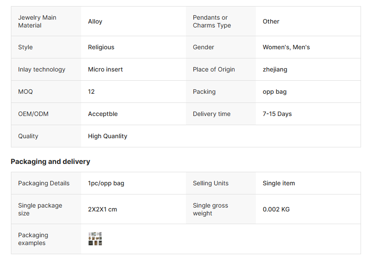Click the 0.002 KG gross weight value
Image resolution: width=368 pixels, height=259 pixels.
[276, 209]
